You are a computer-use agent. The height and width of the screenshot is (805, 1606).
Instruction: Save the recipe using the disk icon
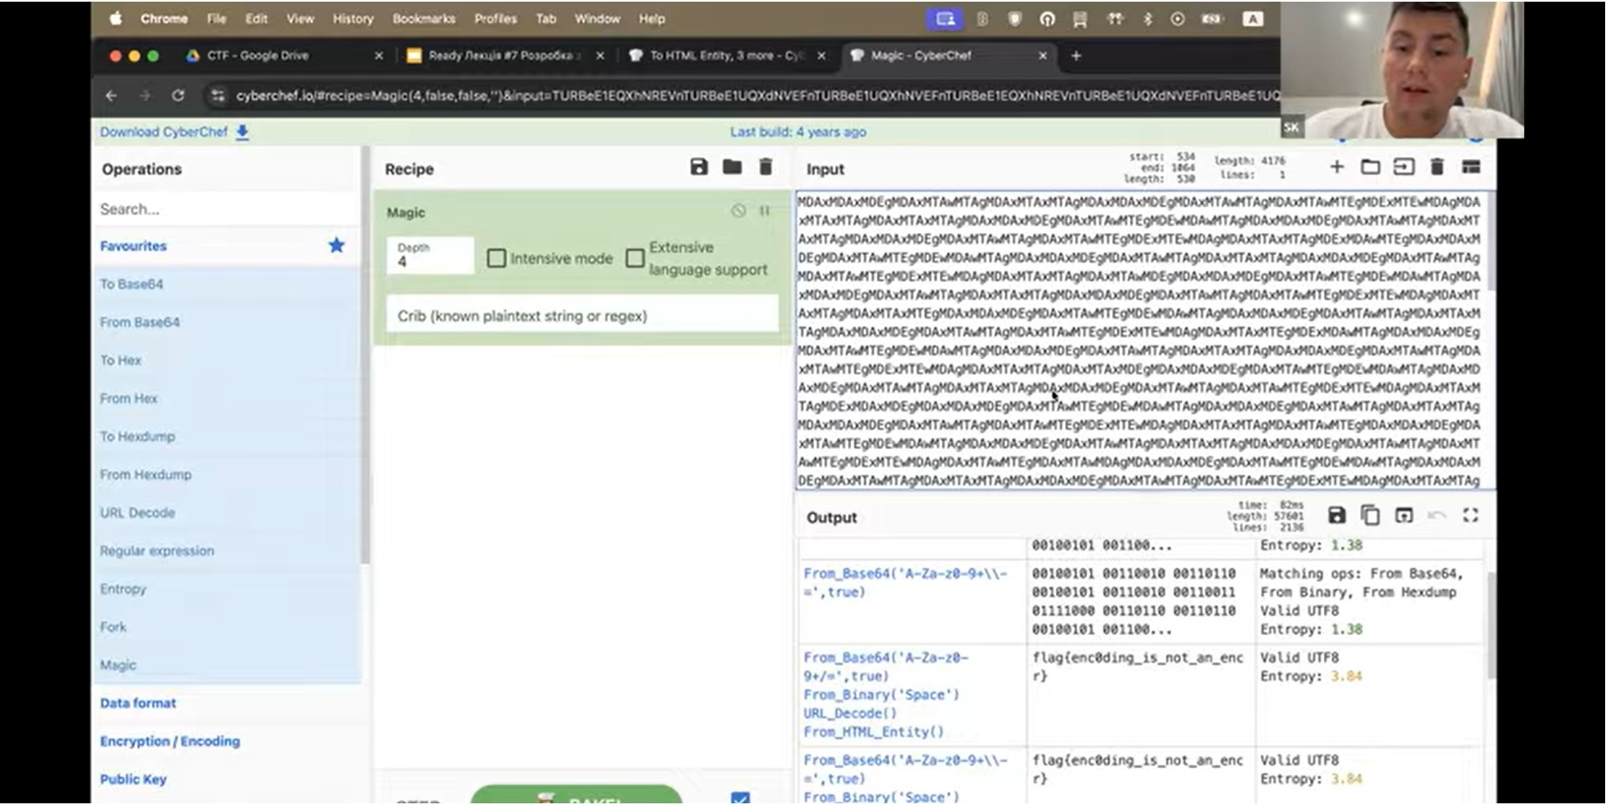tap(698, 167)
